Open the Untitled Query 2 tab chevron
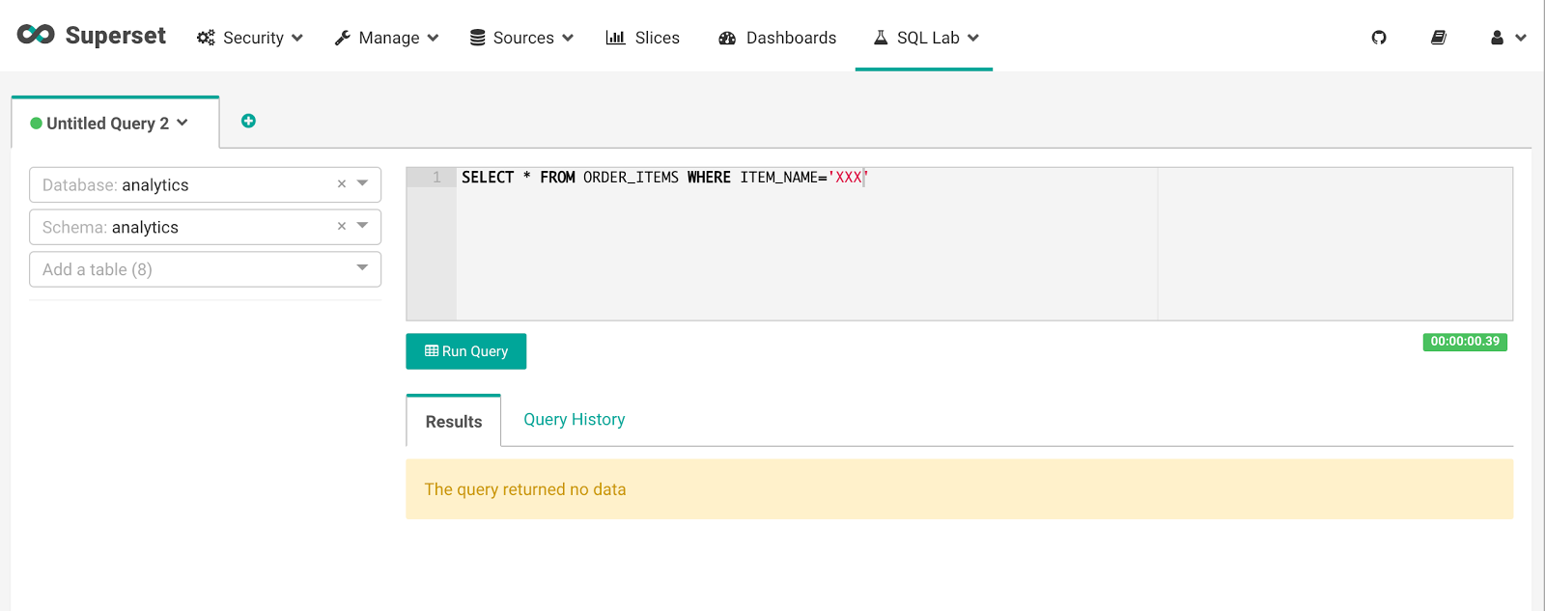Viewport: 1545px width, 611px height. pos(183,123)
